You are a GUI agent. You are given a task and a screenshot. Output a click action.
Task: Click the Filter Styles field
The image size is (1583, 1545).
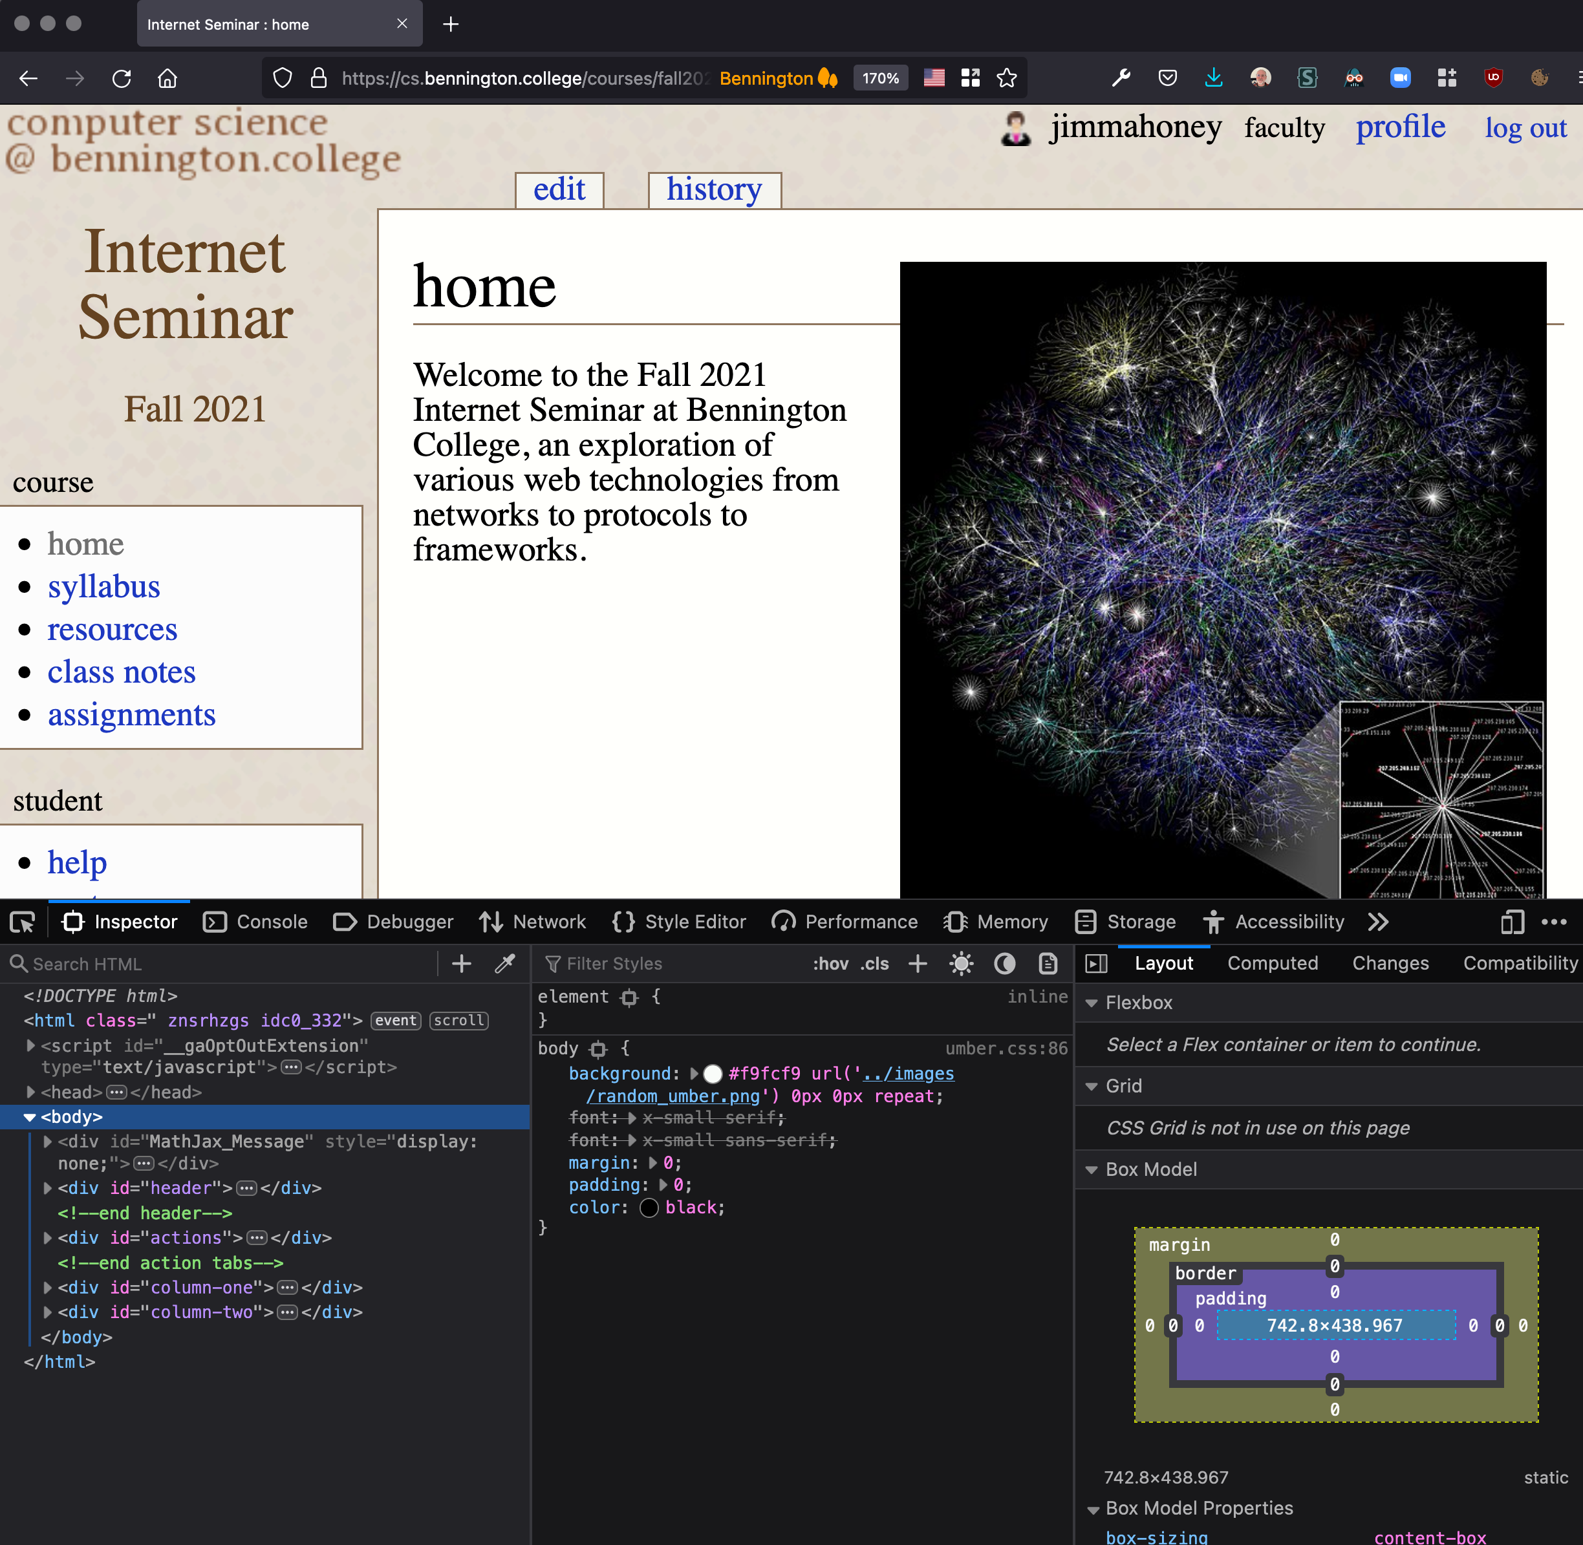pos(674,963)
